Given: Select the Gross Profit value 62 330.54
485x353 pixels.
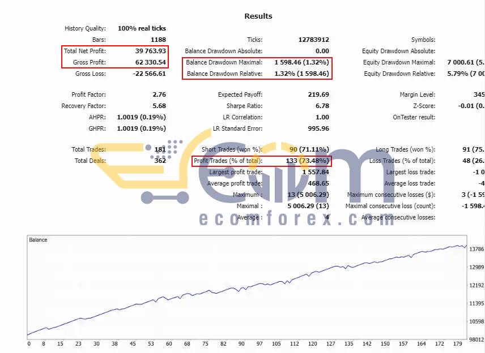Looking at the screenshot, I should click(150, 62).
